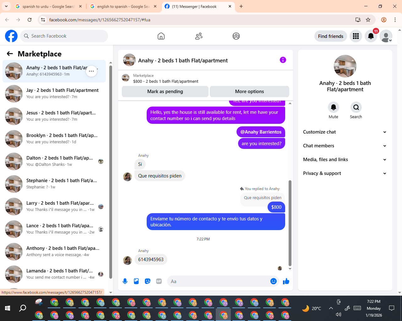This screenshot has width=402, height=321.
Task: Click the conversation list scrollbar
Action: pos(111,172)
